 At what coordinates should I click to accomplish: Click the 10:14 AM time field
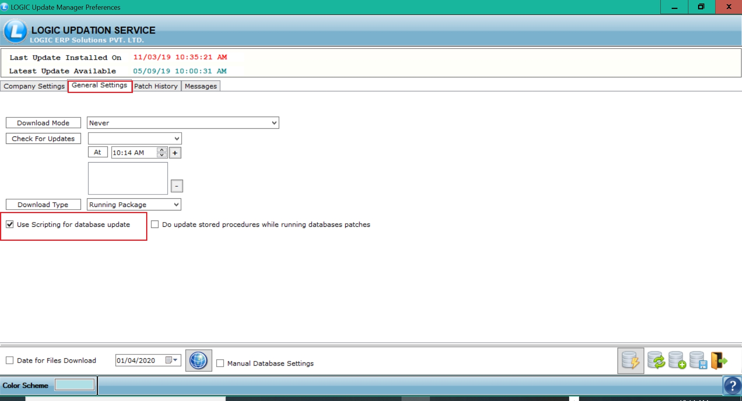133,153
